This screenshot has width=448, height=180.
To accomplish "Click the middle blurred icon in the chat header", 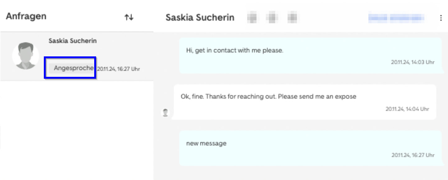I will click(x=272, y=18).
